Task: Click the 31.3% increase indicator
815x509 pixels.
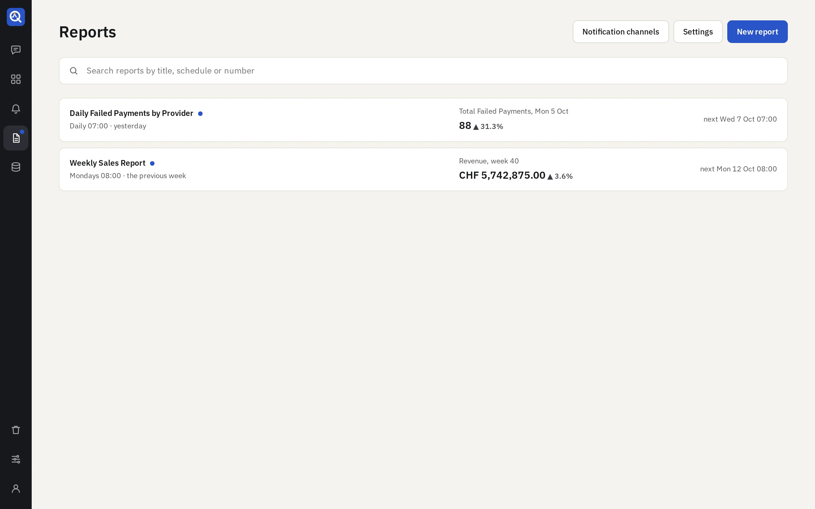Action: (x=488, y=127)
